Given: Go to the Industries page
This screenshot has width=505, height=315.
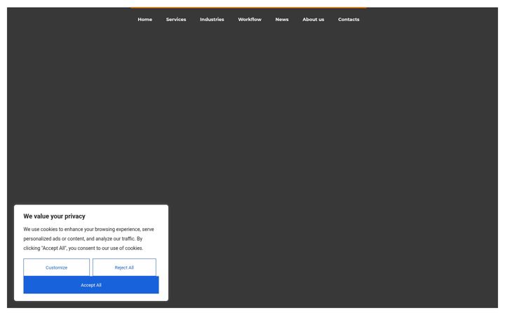Looking at the screenshot, I should [x=212, y=20].
